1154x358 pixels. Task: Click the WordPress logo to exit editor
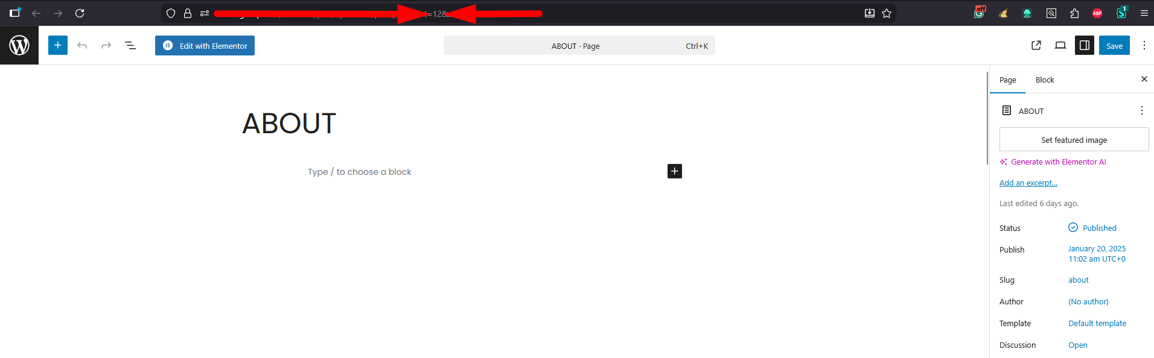(x=19, y=45)
